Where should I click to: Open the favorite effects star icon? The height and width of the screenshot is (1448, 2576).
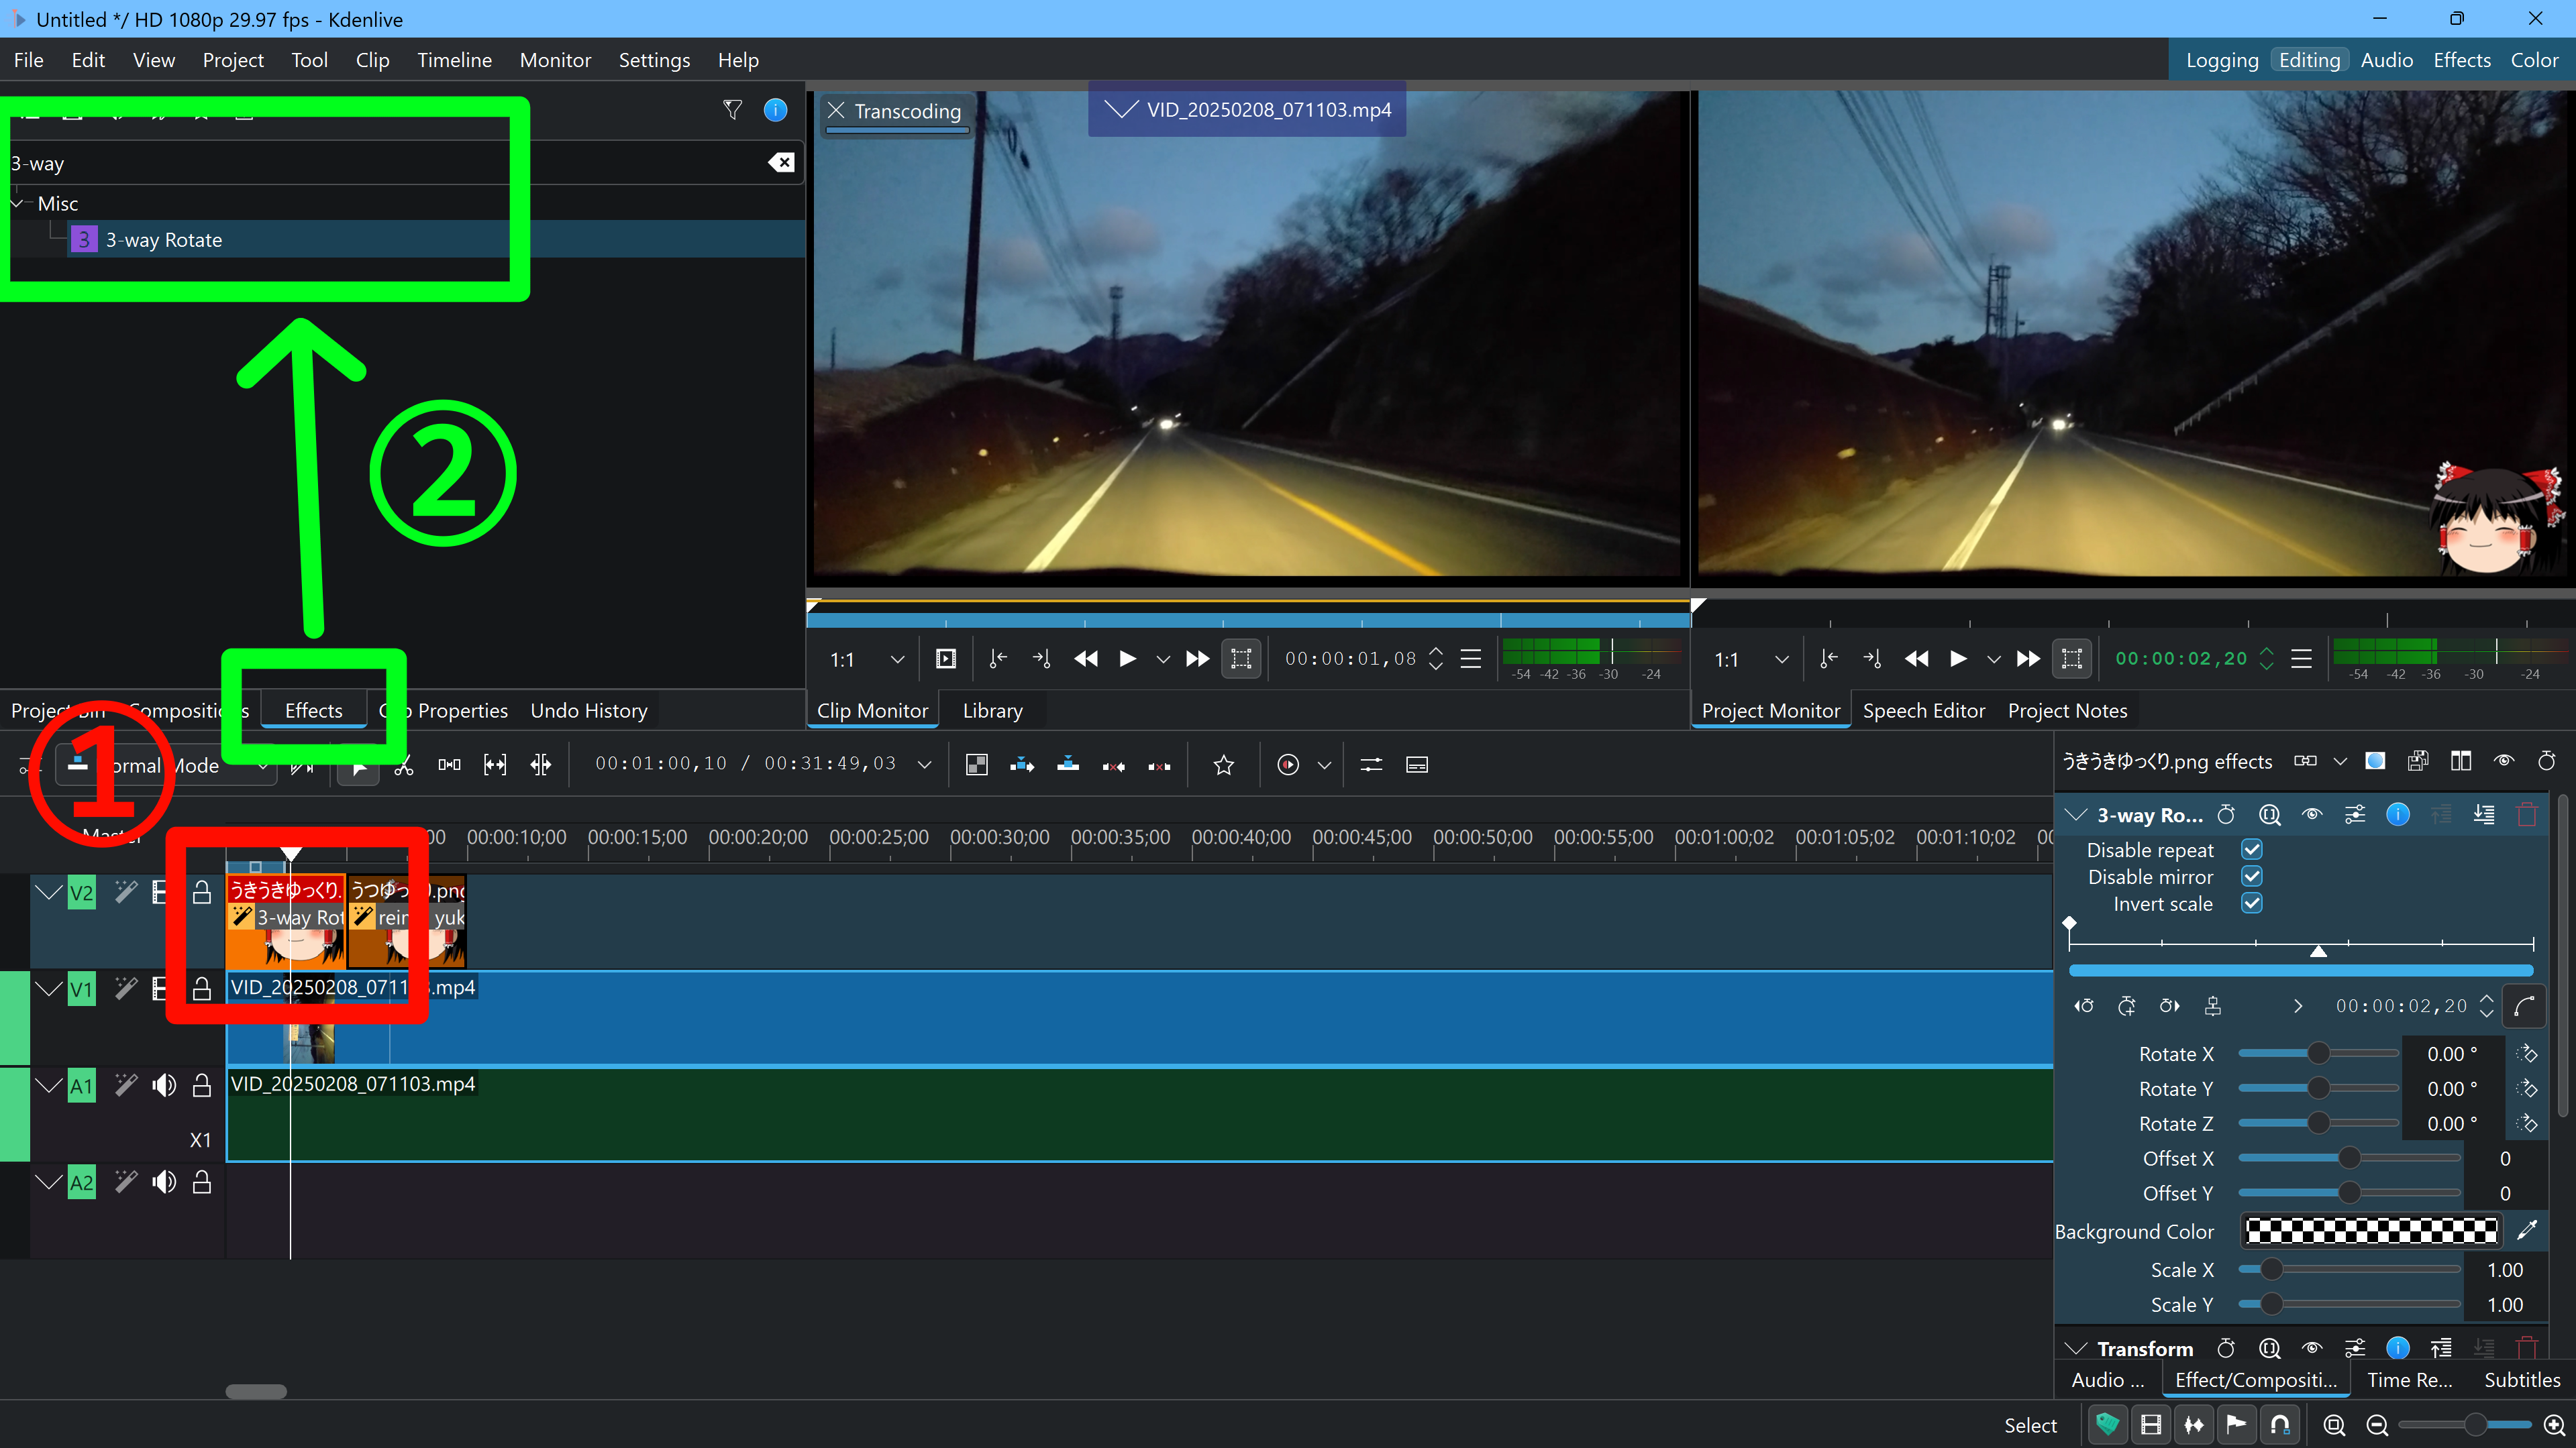[x=1224, y=765]
